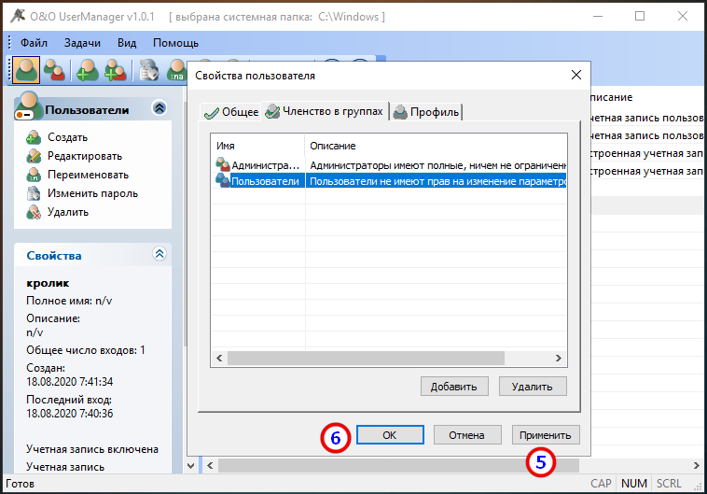Viewport: 707px width, 494px height.
Task: Confirm dialog with OK button
Action: (x=390, y=435)
